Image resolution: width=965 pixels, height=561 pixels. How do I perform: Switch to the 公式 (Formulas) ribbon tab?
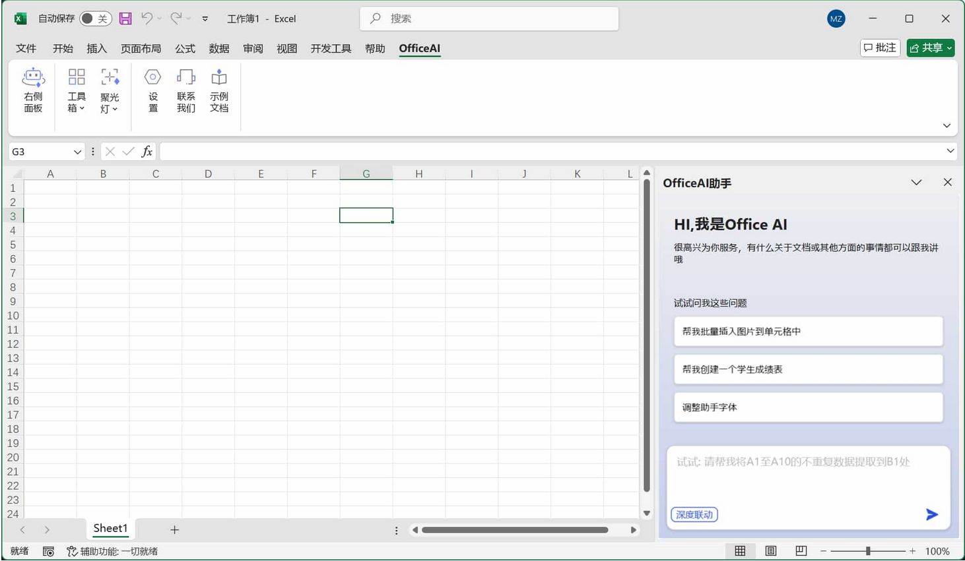(185, 48)
